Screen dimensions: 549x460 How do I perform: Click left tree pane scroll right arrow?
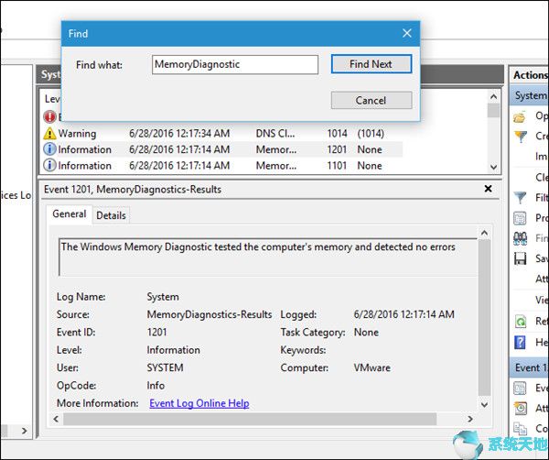click(24, 431)
